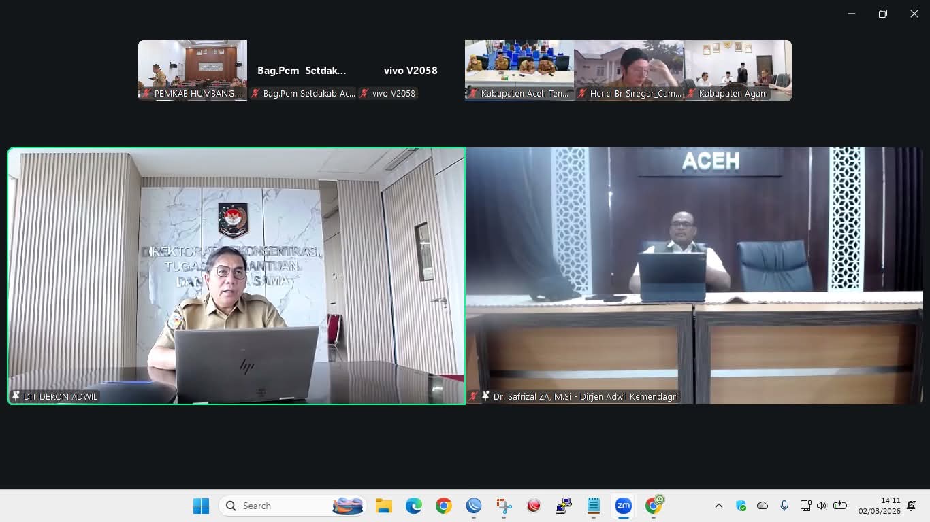Viewport: 930px width, 522px height.
Task: Open the notification bell icon
Action: pyautogui.click(x=911, y=506)
